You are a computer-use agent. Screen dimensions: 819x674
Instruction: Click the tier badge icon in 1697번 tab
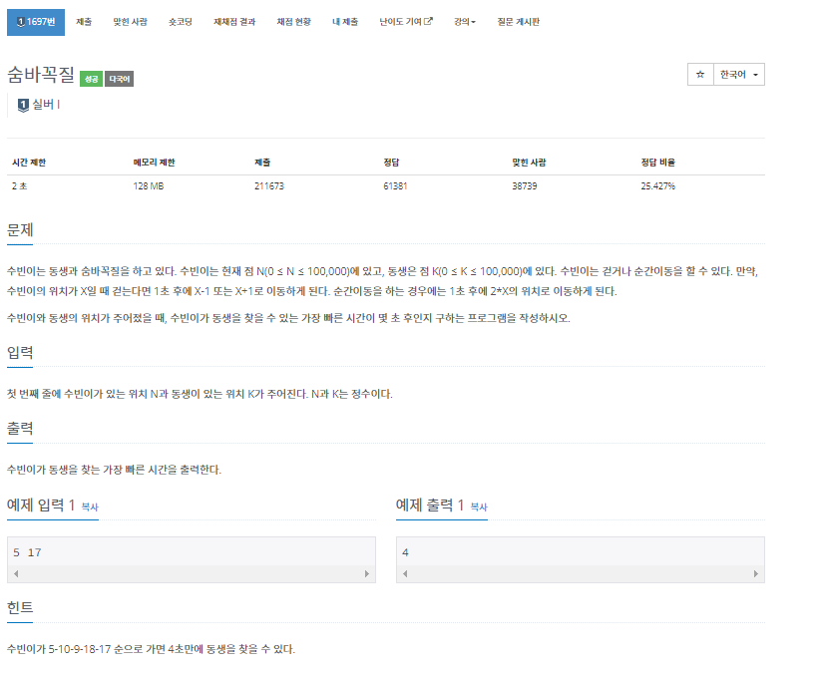tap(20, 22)
